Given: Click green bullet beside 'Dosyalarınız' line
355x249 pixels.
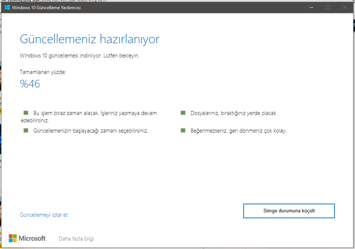Looking at the screenshot, I should coord(183,113).
